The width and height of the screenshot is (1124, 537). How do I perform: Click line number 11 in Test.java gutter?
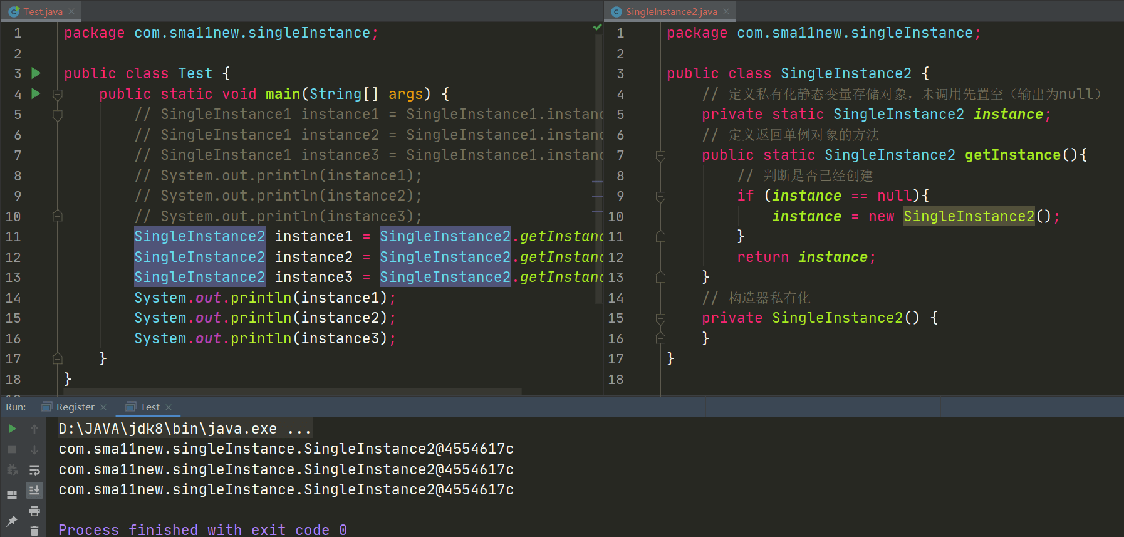[13, 237]
